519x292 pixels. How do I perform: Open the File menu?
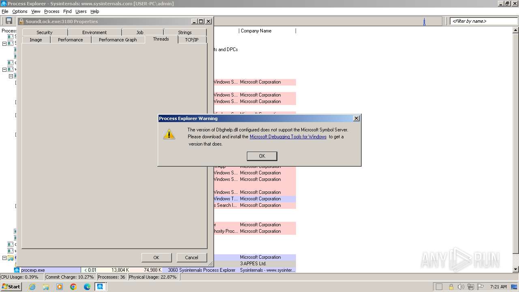pos(5,11)
